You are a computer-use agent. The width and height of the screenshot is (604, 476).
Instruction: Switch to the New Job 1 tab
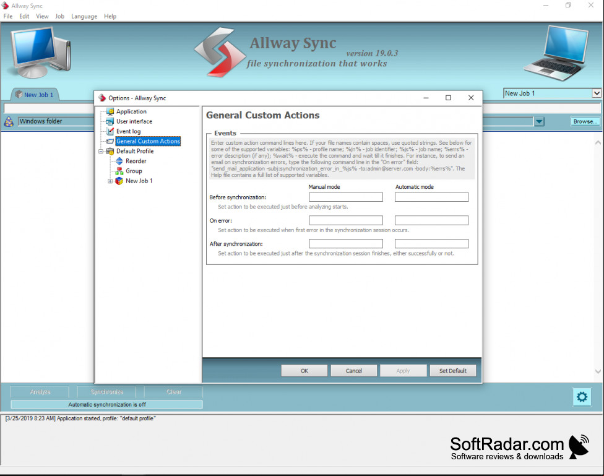pos(35,95)
